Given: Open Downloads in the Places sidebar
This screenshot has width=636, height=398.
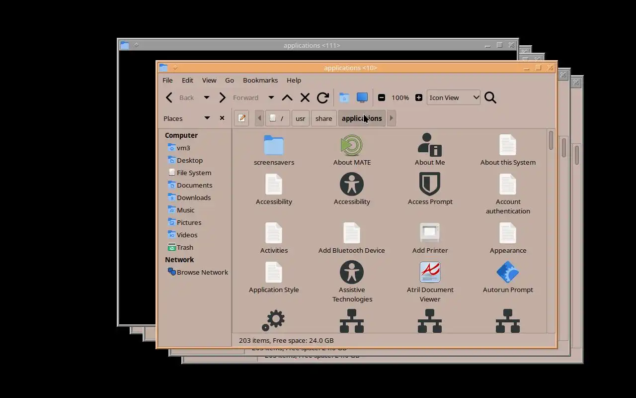Looking at the screenshot, I should pyautogui.click(x=194, y=198).
